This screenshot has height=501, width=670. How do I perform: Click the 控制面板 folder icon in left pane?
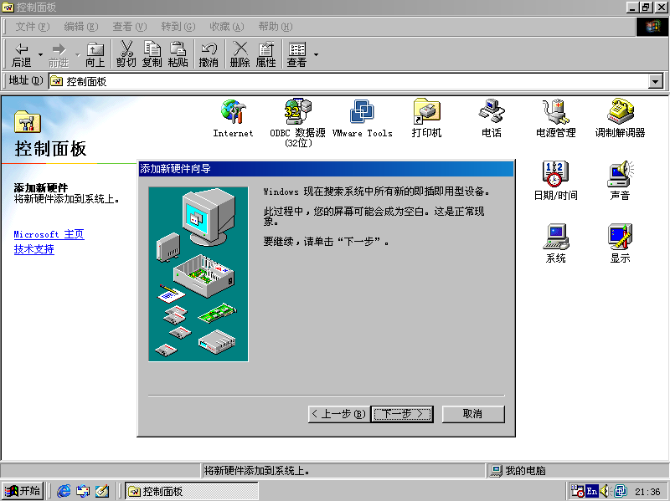point(28,121)
